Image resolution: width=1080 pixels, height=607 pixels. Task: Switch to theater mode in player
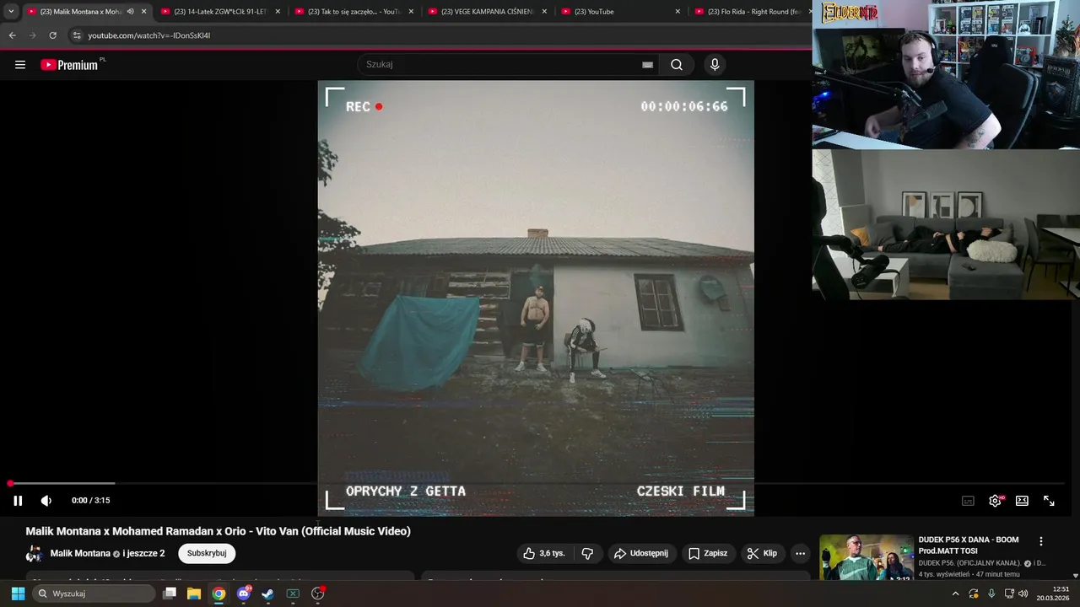pos(1022,501)
